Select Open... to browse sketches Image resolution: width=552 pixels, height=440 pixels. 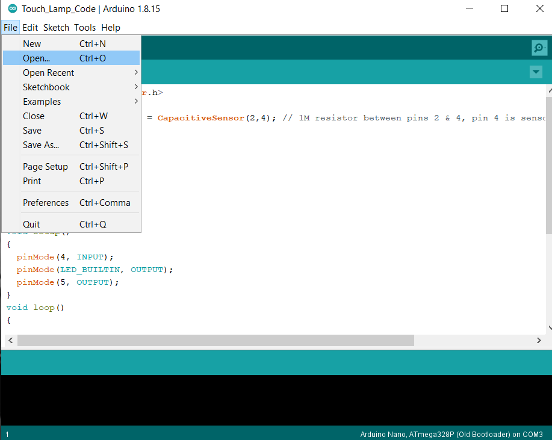(36, 58)
